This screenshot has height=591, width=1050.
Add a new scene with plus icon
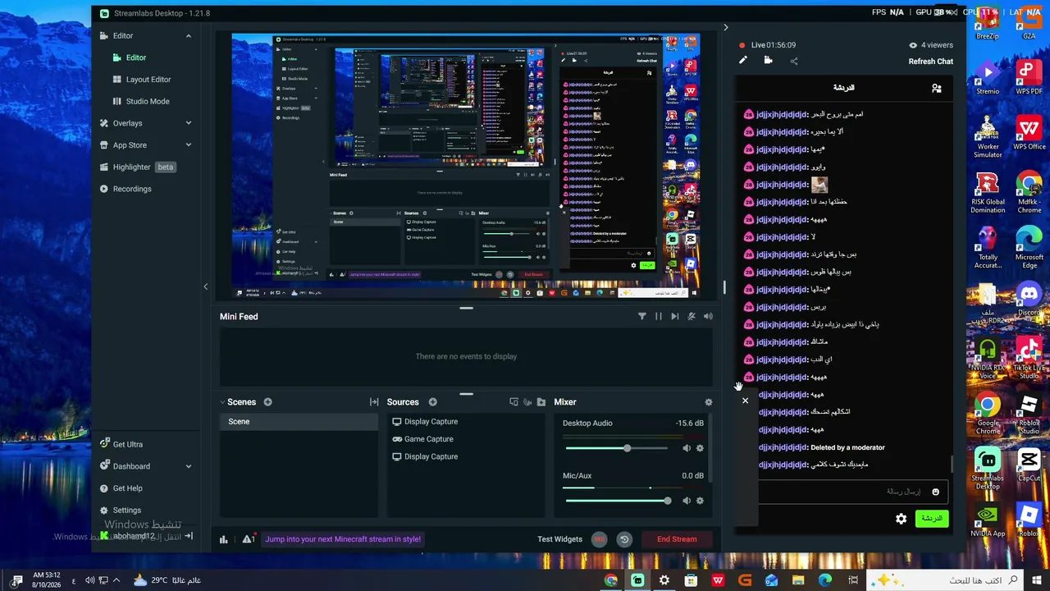(267, 402)
